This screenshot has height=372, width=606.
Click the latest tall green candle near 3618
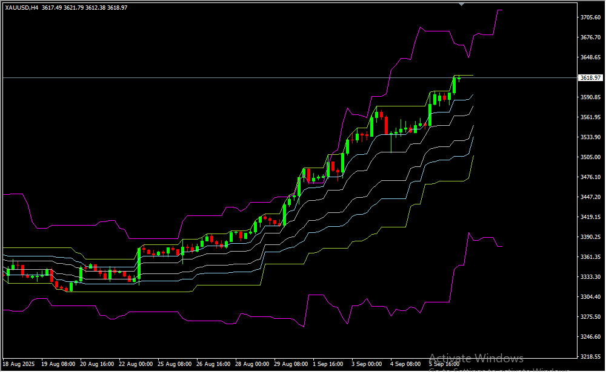click(x=454, y=85)
